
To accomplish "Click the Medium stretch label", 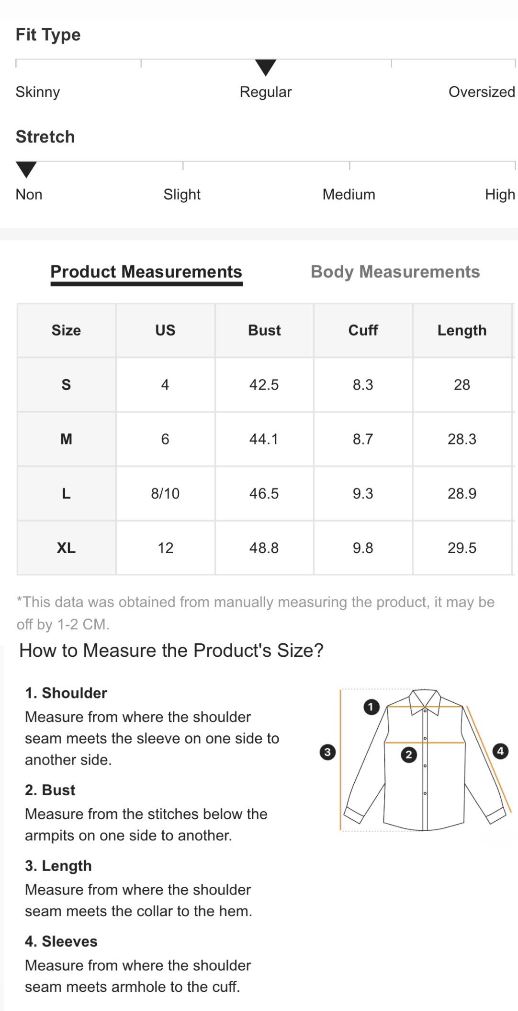I will coord(349,195).
